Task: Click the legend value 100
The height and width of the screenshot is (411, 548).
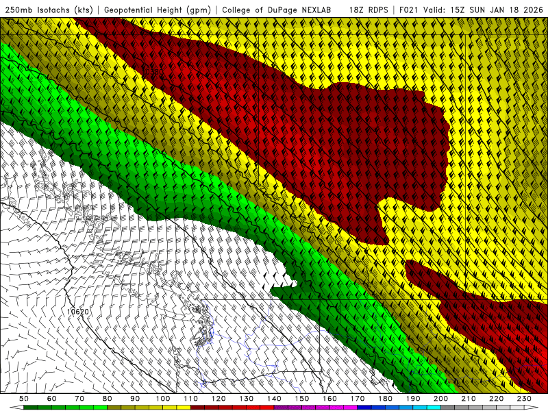Action: [163, 399]
